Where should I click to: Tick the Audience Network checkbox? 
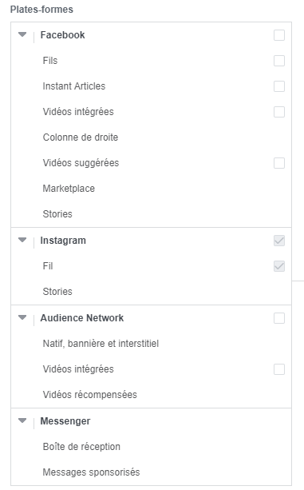coord(279,318)
